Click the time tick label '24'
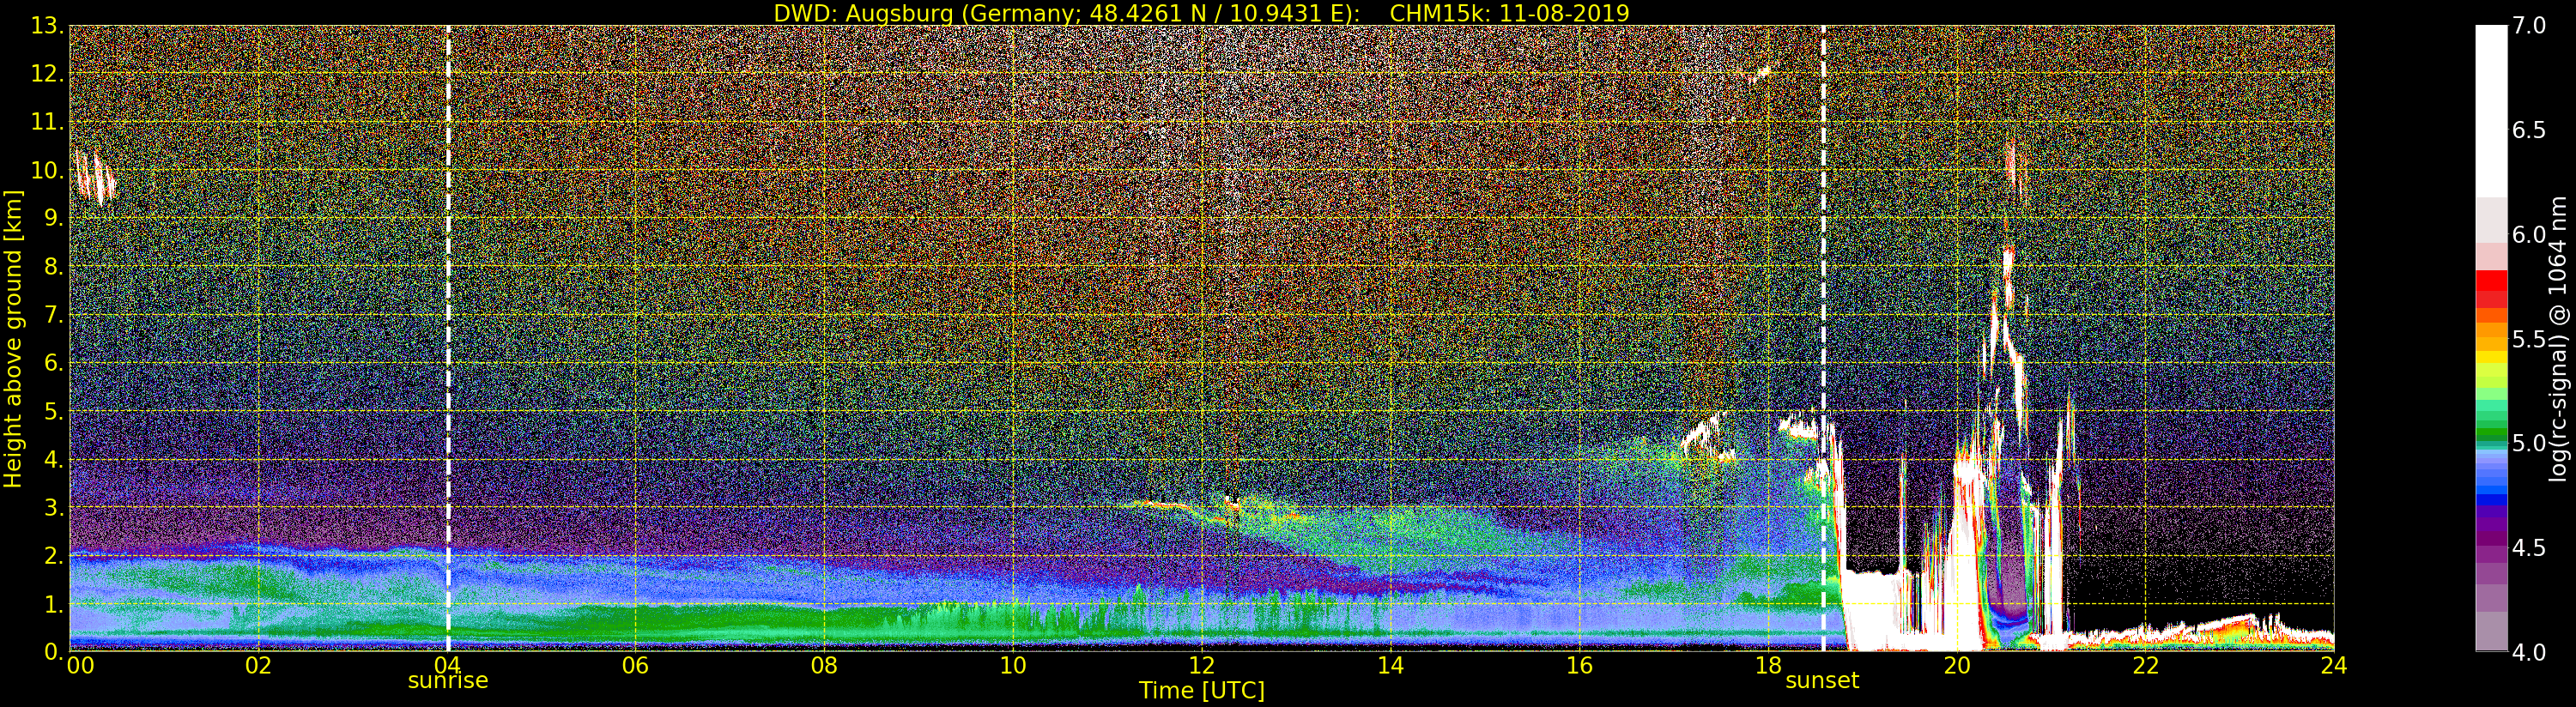Viewport: 2576px width, 707px height. pyautogui.click(x=2334, y=665)
